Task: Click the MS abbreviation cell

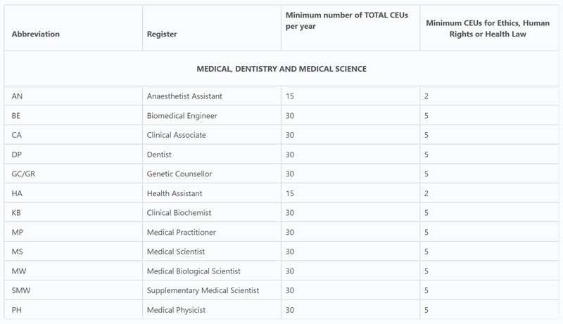Action: pos(18,252)
